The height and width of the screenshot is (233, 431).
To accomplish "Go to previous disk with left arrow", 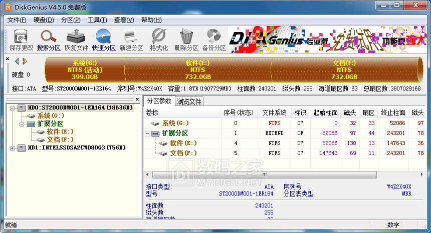I will pyautogui.click(x=17, y=61).
